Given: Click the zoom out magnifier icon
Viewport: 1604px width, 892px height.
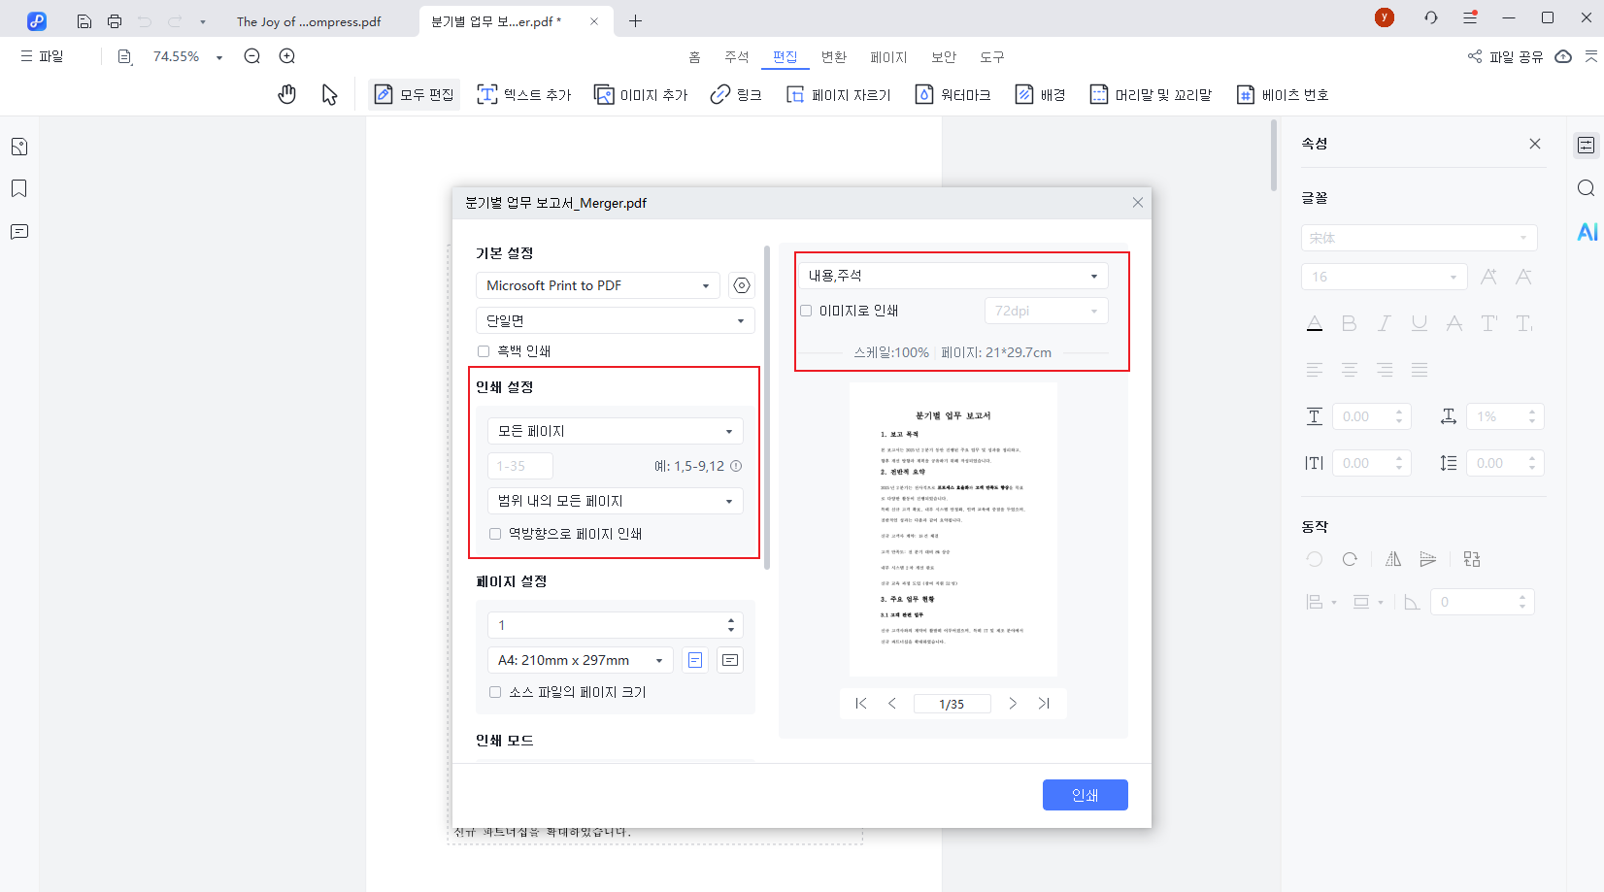Looking at the screenshot, I should point(252,56).
